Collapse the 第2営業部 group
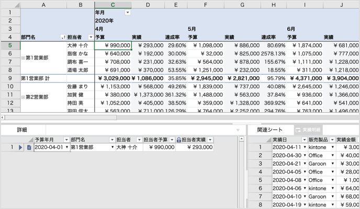The width and height of the screenshot is (360, 209). click(22, 97)
